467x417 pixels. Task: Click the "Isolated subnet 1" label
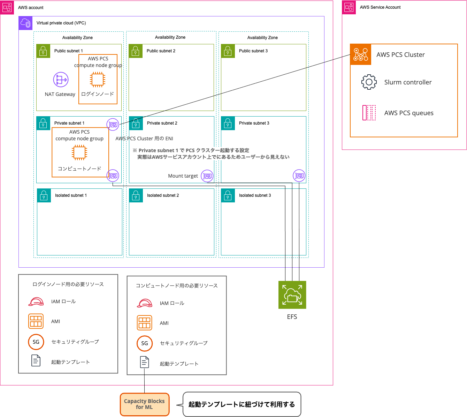click(71, 195)
